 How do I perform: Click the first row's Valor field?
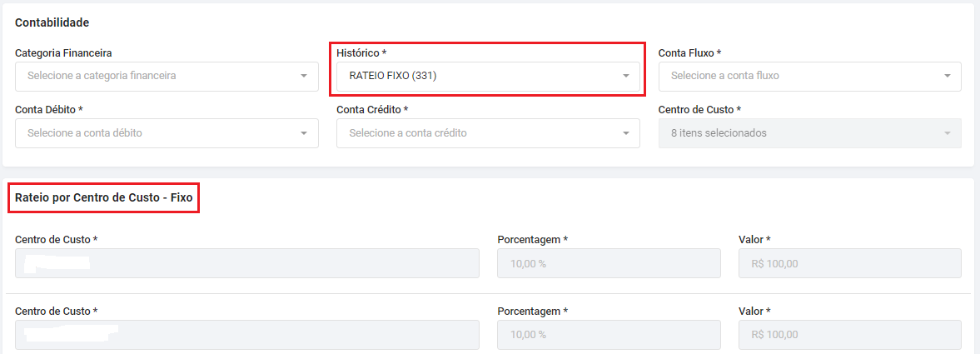point(849,263)
